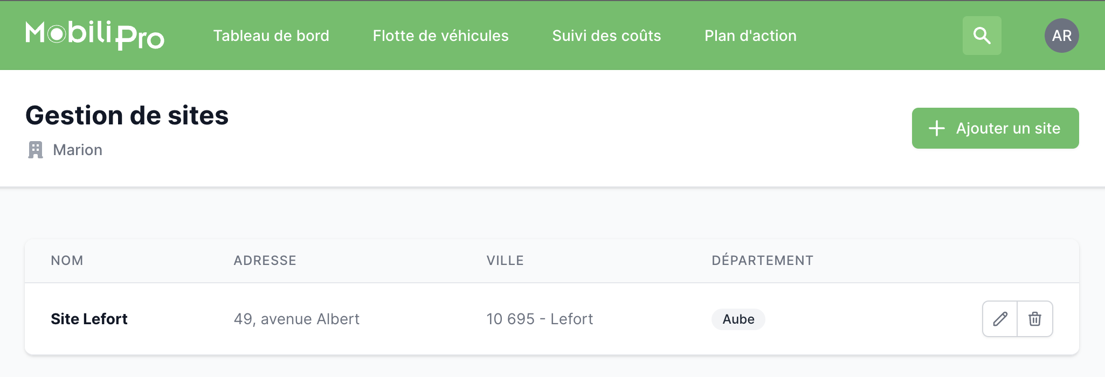Screen dimensions: 1105x377
Task: Go to Flotte de véhicules
Action: pos(440,36)
